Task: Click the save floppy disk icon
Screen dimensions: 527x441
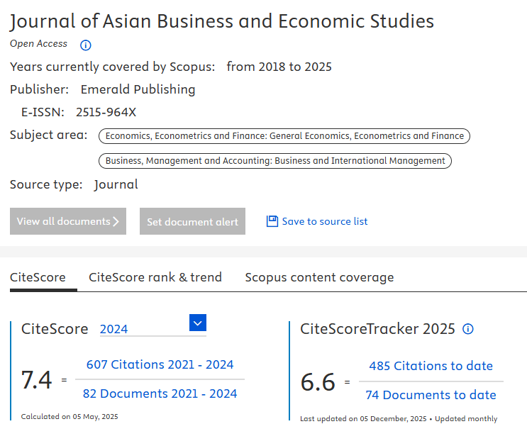Action: point(272,221)
